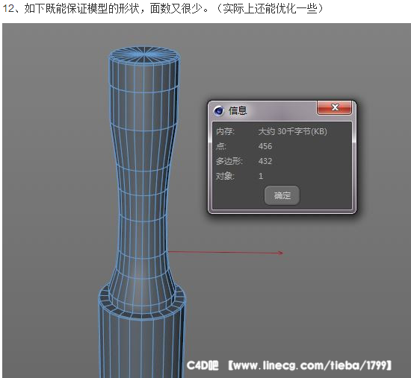The height and width of the screenshot is (378, 411).
Task: Close the 信息 dialog with red X
Action: (x=335, y=107)
